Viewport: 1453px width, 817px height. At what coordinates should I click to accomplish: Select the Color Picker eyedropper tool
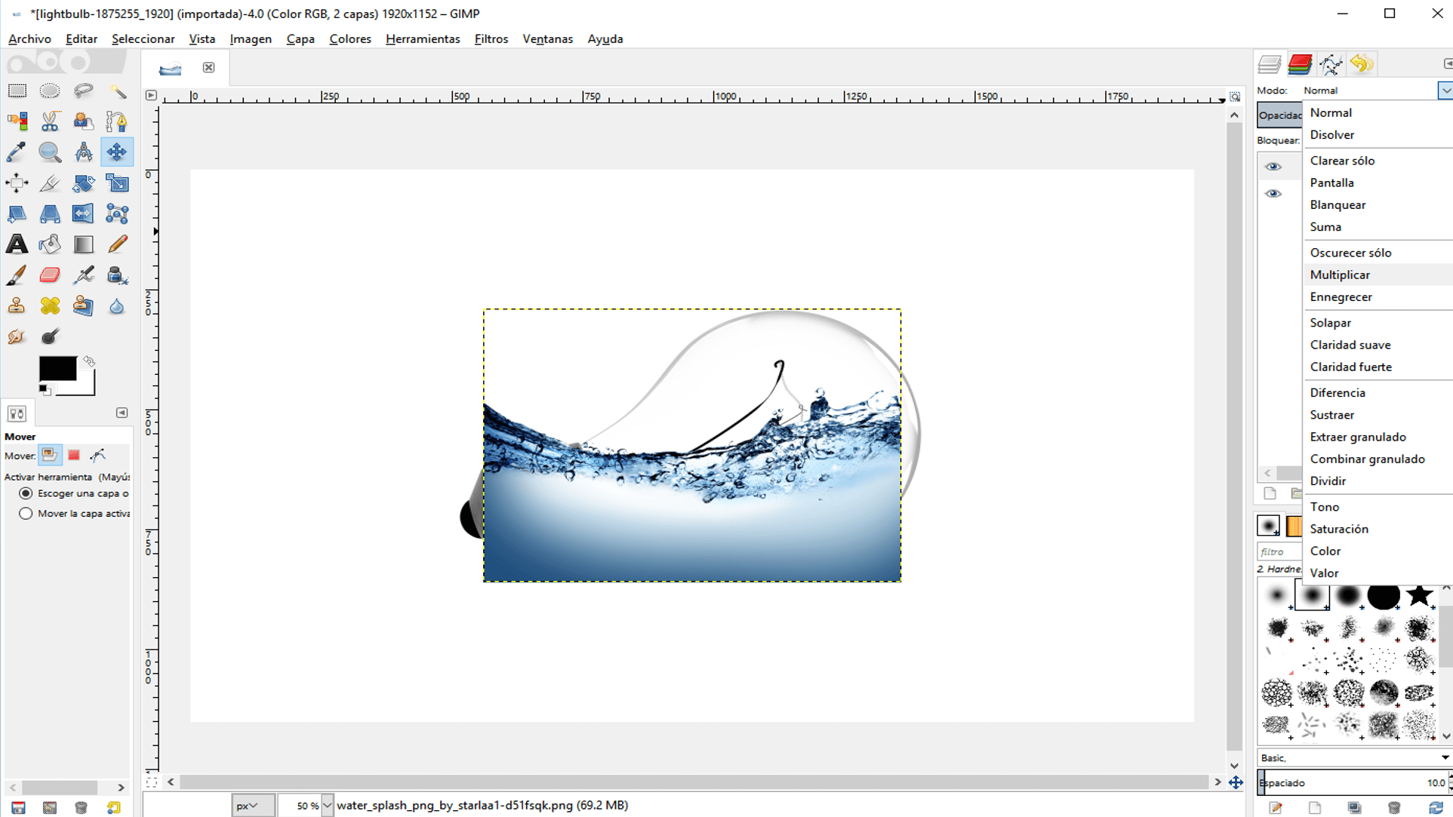pyautogui.click(x=17, y=152)
